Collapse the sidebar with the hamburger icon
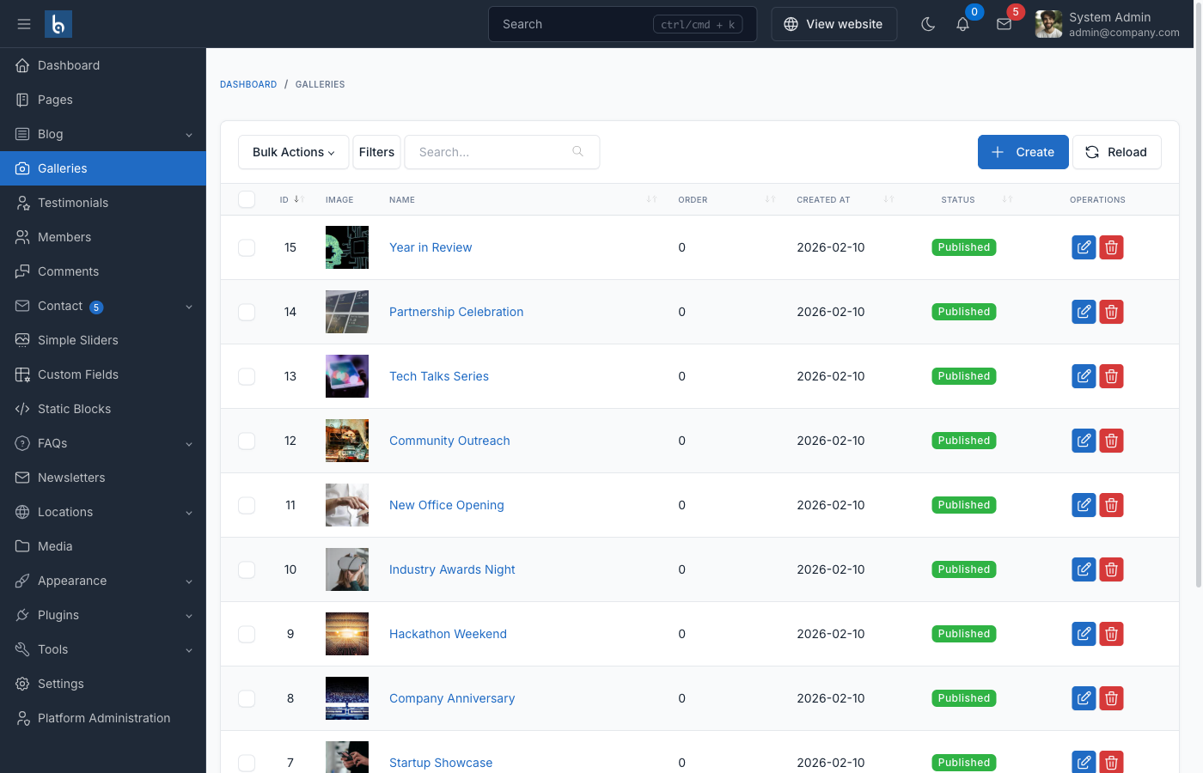Screen dimensions: 1203x773 [x=23, y=23]
